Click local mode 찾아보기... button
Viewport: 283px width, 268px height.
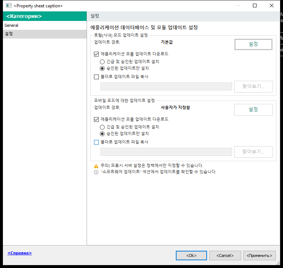(x=253, y=86)
